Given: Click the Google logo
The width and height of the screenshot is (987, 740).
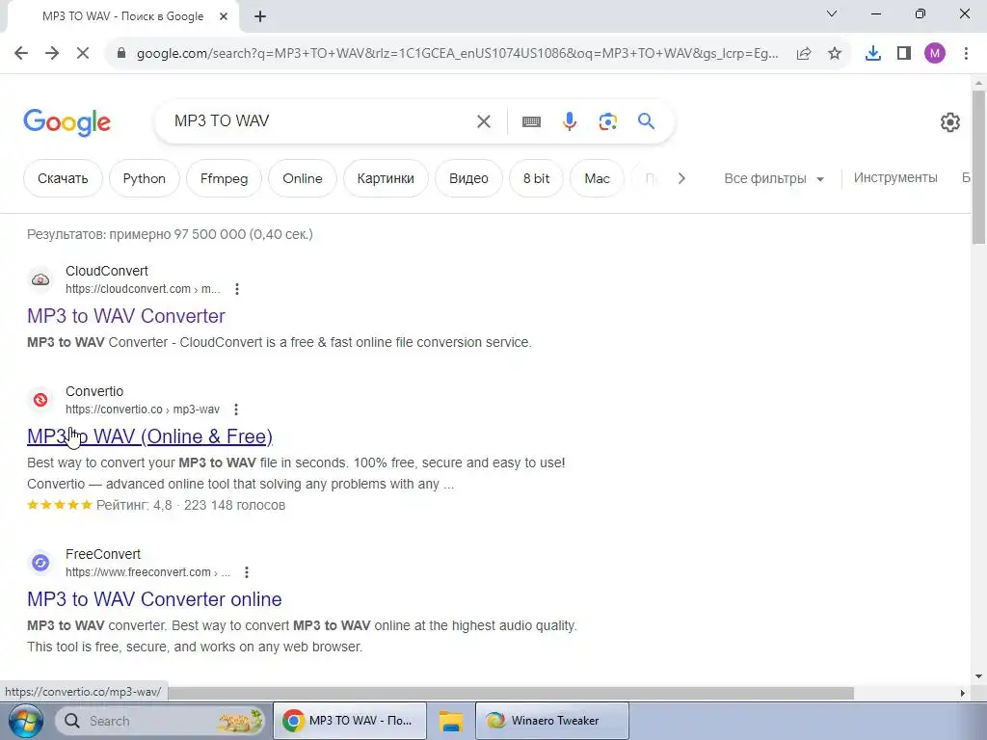Looking at the screenshot, I should click(67, 122).
